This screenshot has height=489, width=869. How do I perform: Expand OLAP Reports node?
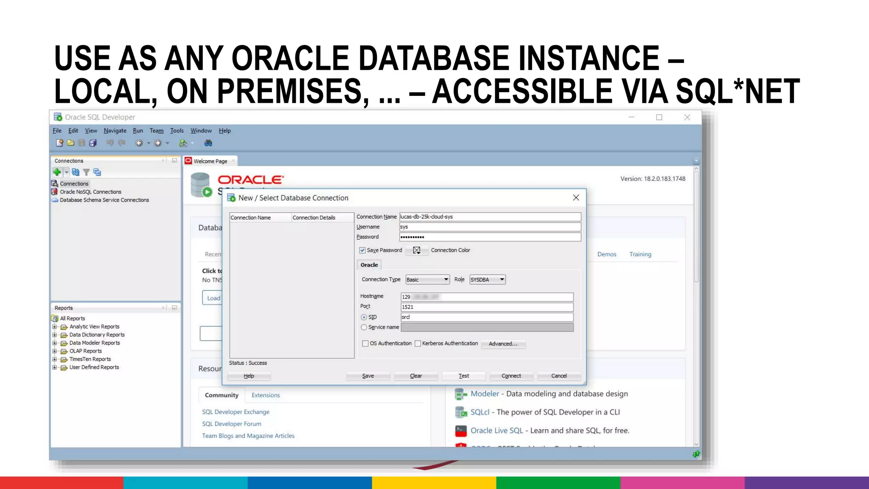coord(54,351)
